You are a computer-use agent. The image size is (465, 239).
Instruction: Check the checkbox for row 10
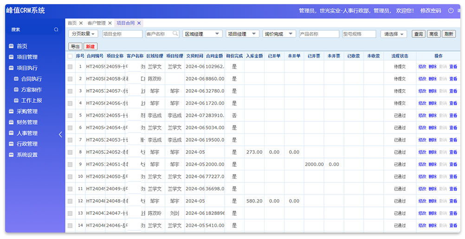(70, 176)
